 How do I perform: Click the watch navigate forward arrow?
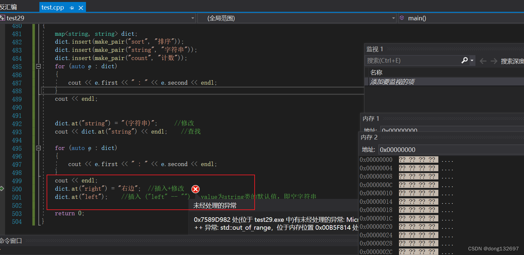(x=494, y=61)
